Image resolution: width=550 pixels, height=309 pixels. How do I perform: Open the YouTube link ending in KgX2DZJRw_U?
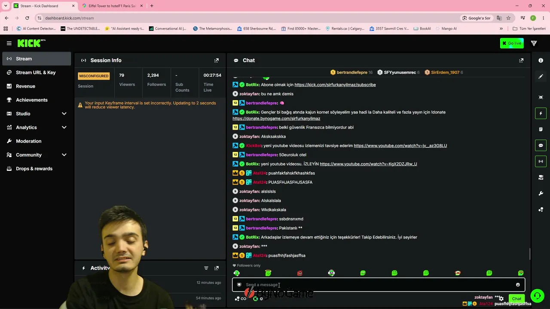(x=368, y=164)
